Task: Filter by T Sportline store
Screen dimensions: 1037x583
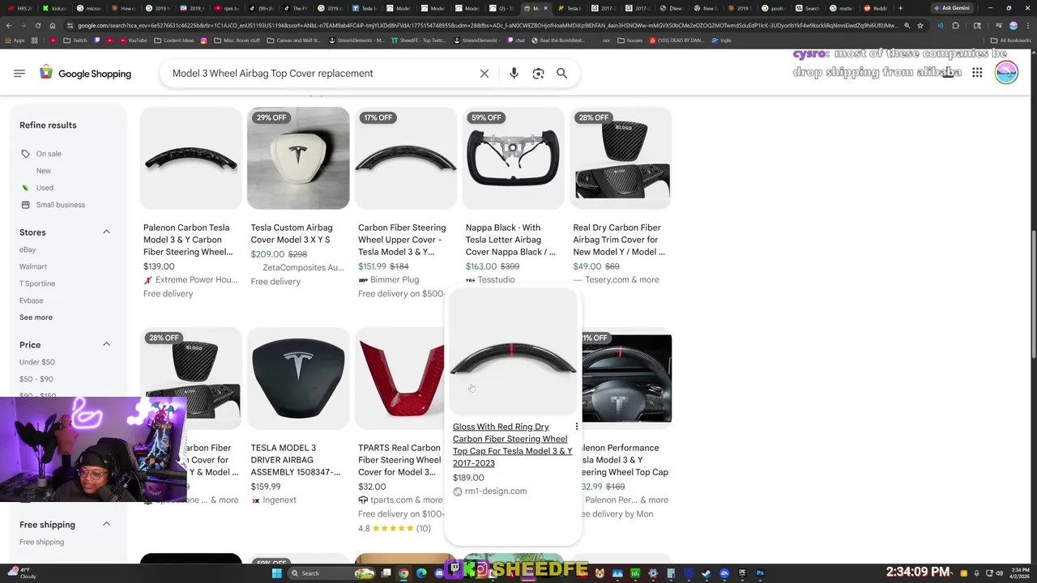Action: 37,283
